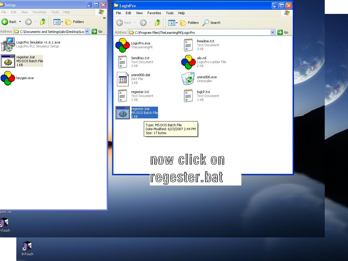Toggle Folders pane in the Setup window
Image resolution: width=348 pixels, height=261 pixels.
point(75,22)
